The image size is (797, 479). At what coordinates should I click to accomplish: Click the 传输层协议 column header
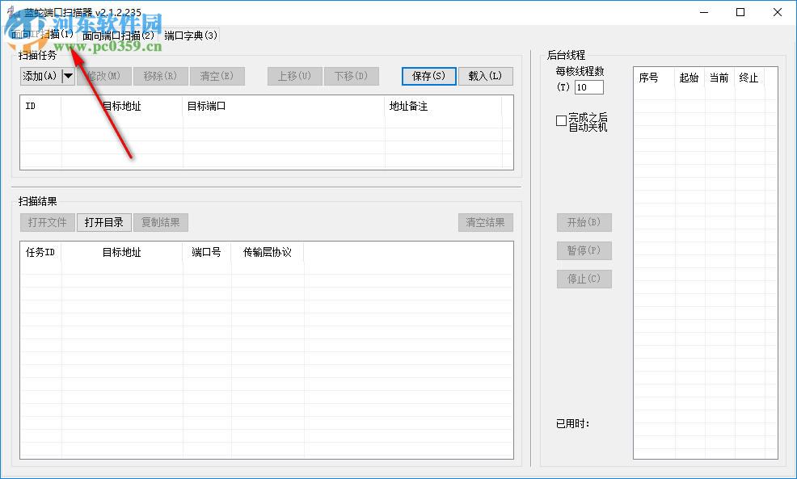tap(268, 253)
